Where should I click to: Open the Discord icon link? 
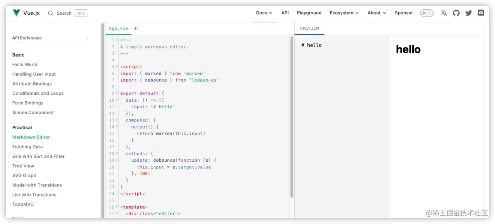tap(481, 13)
